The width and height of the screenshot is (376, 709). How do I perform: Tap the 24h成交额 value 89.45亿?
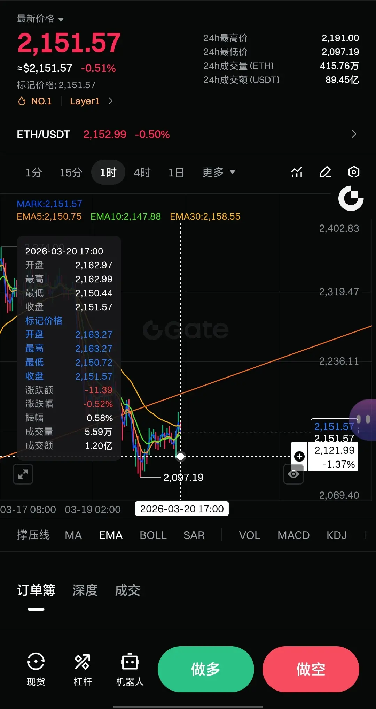coord(342,80)
